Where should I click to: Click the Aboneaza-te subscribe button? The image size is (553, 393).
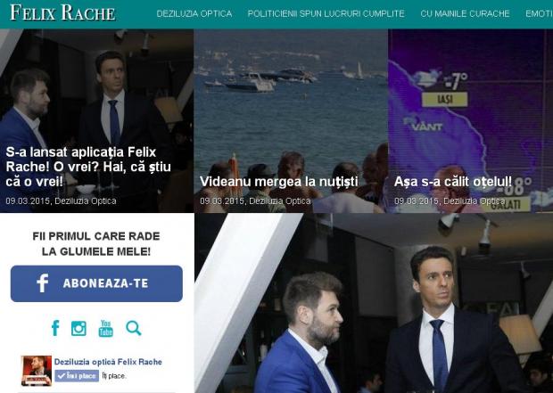pos(96,283)
